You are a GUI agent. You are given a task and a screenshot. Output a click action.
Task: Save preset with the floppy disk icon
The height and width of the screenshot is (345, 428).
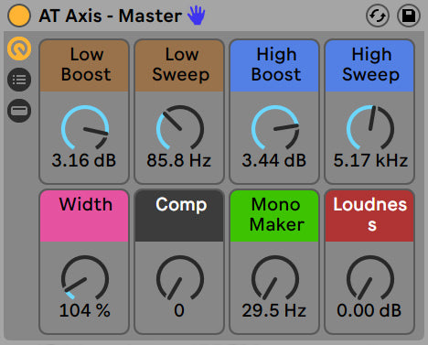point(409,16)
